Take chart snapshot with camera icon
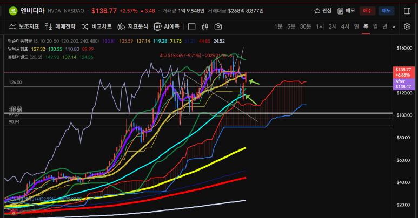The width and height of the screenshot is (418, 218). click(218, 26)
